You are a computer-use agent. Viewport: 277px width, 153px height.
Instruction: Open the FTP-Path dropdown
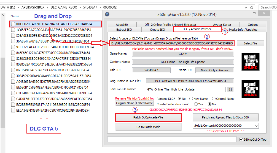[256, 126]
